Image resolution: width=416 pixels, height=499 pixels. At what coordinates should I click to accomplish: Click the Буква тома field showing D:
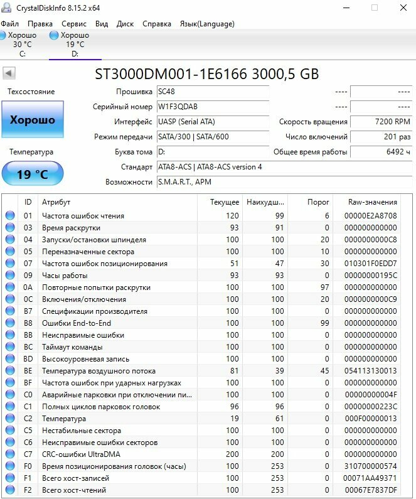(213, 152)
